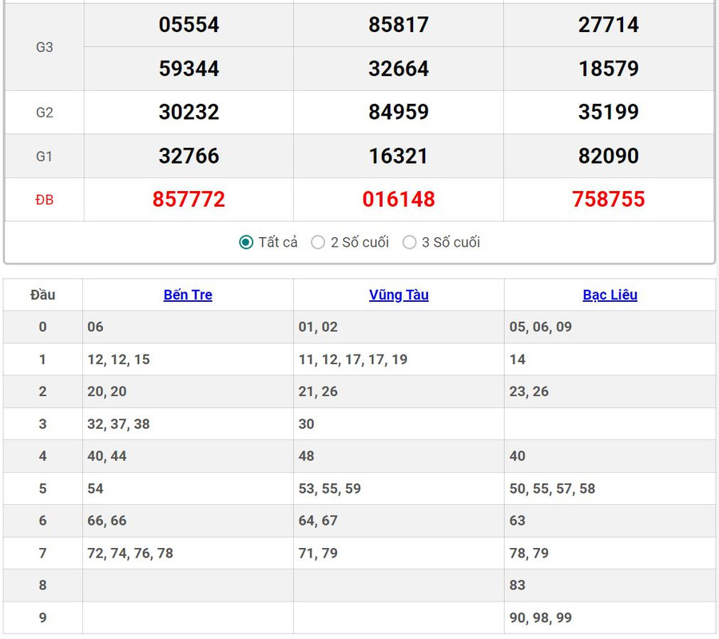
Task: Select the G3 number 18579
Action: (x=608, y=69)
